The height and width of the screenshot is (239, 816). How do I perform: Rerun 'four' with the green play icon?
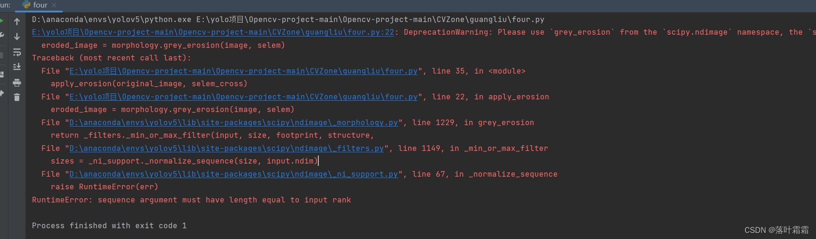(1, 21)
